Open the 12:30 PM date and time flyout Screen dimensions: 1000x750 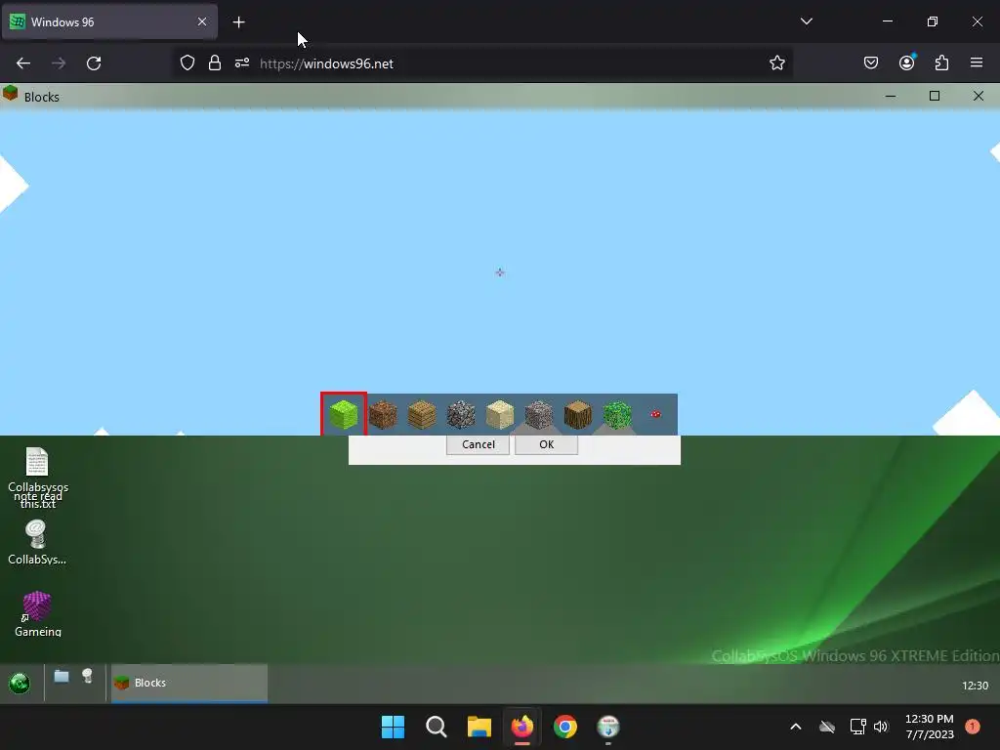pos(930,727)
